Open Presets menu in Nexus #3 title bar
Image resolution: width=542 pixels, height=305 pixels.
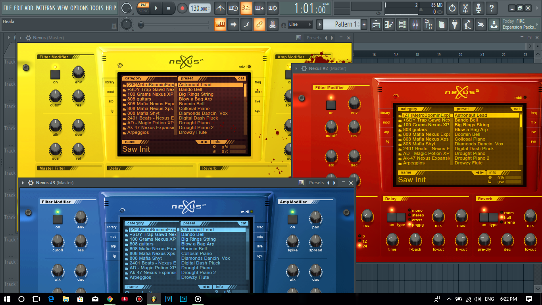point(316,183)
